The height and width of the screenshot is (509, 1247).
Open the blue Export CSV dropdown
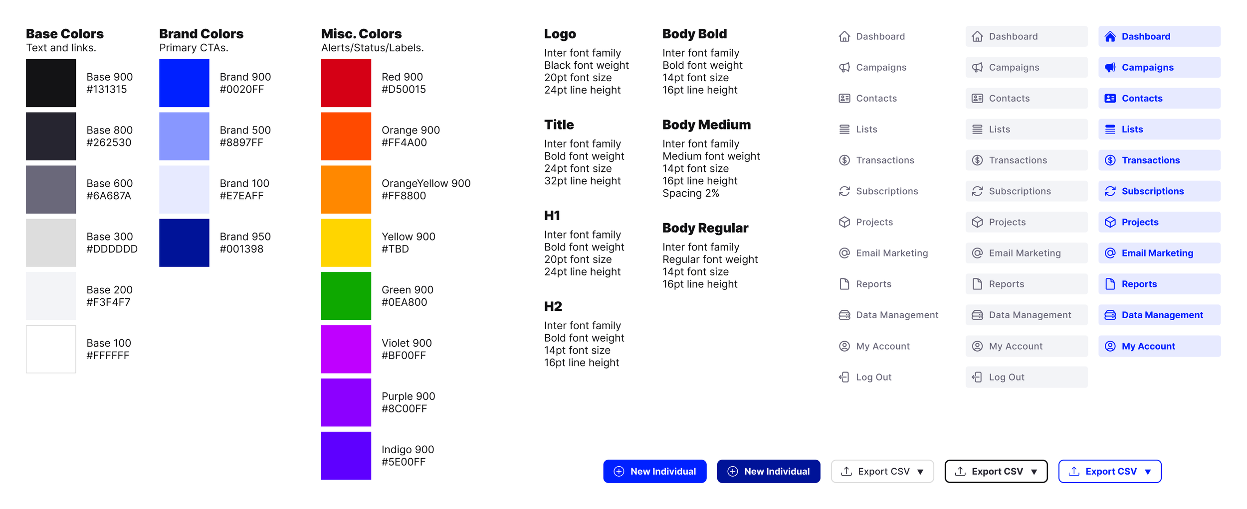click(1110, 471)
